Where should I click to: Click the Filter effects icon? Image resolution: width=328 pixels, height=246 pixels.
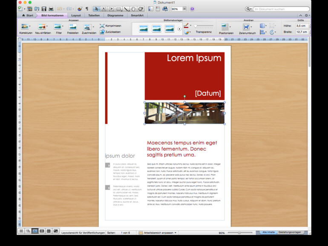pos(58,27)
